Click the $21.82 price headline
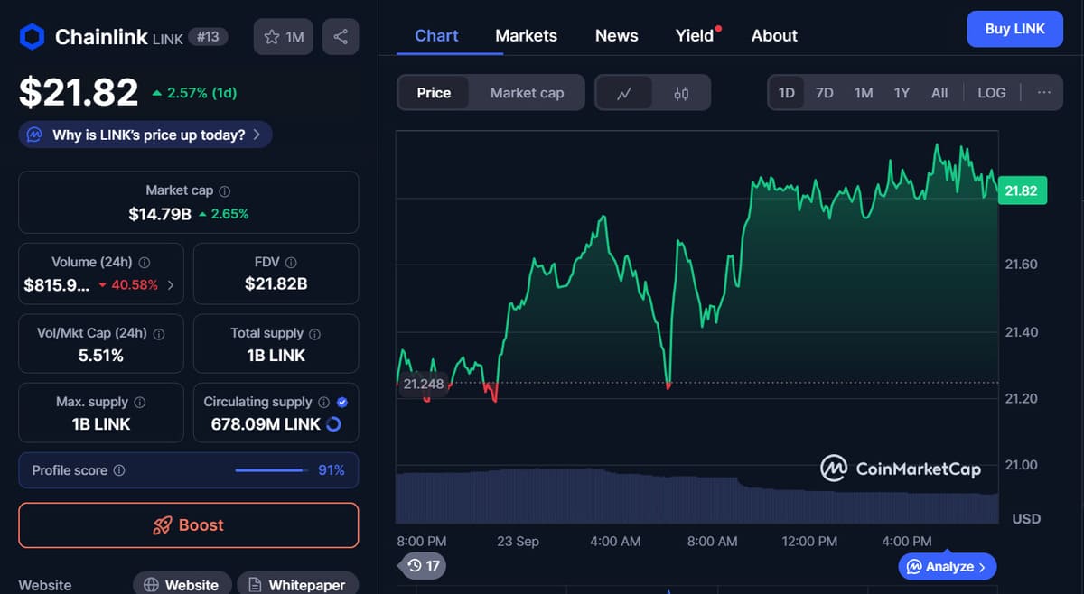The height and width of the screenshot is (594, 1084). tap(79, 92)
